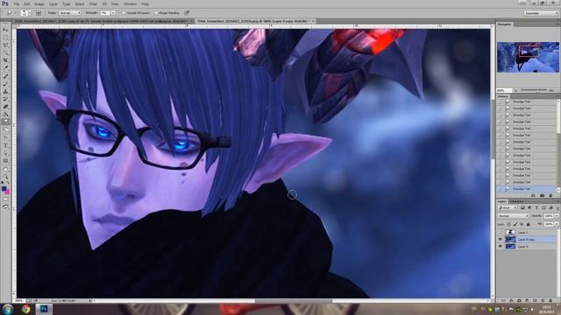Create new fill or adjustment layer
The height and width of the screenshot is (315, 561).
point(527,300)
